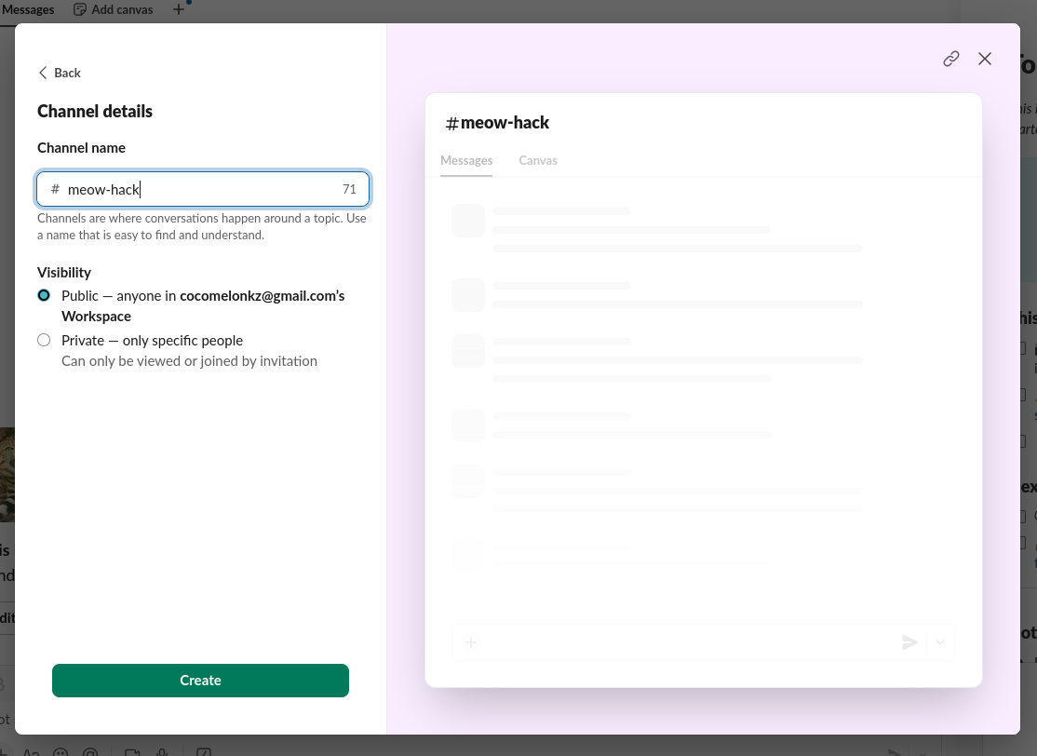Click the plus icon in the preview composer
The height and width of the screenshot is (756, 1037).
[x=471, y=642]
